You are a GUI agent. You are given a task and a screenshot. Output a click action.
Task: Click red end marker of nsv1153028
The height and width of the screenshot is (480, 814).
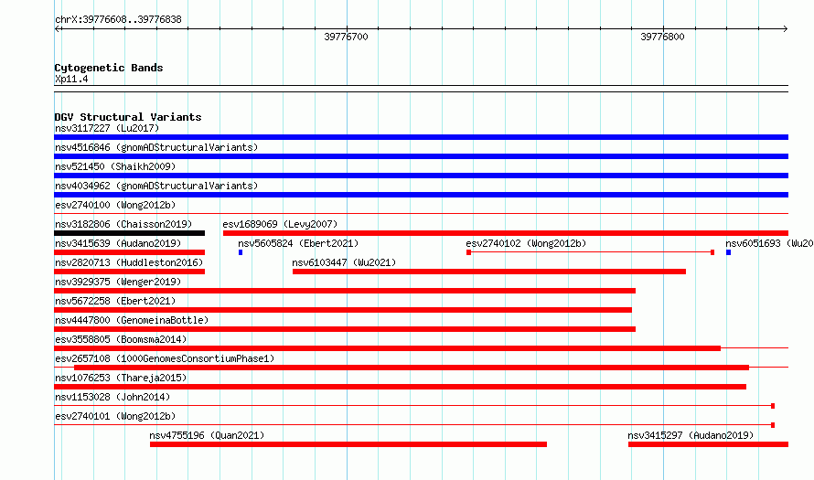773,406
